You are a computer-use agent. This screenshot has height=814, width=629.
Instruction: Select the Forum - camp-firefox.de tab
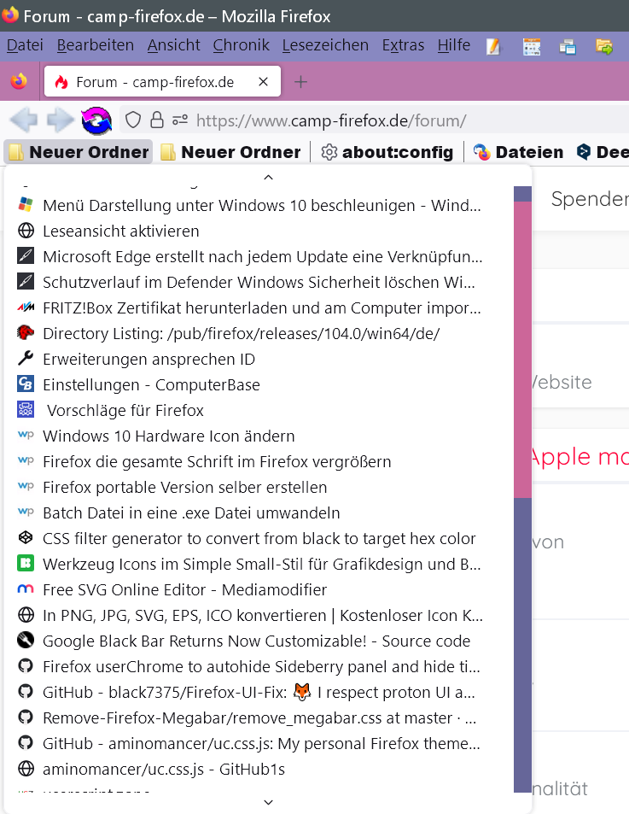coord(162,81)
